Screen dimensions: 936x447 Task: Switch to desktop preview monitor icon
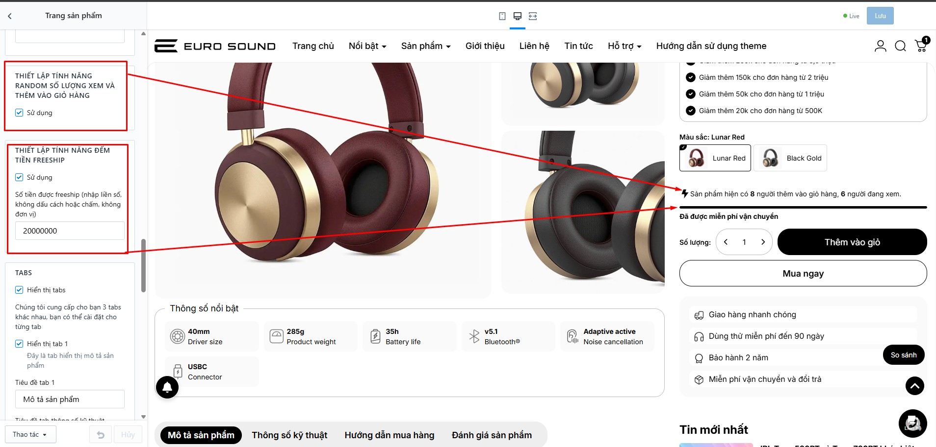pos(518,16)
